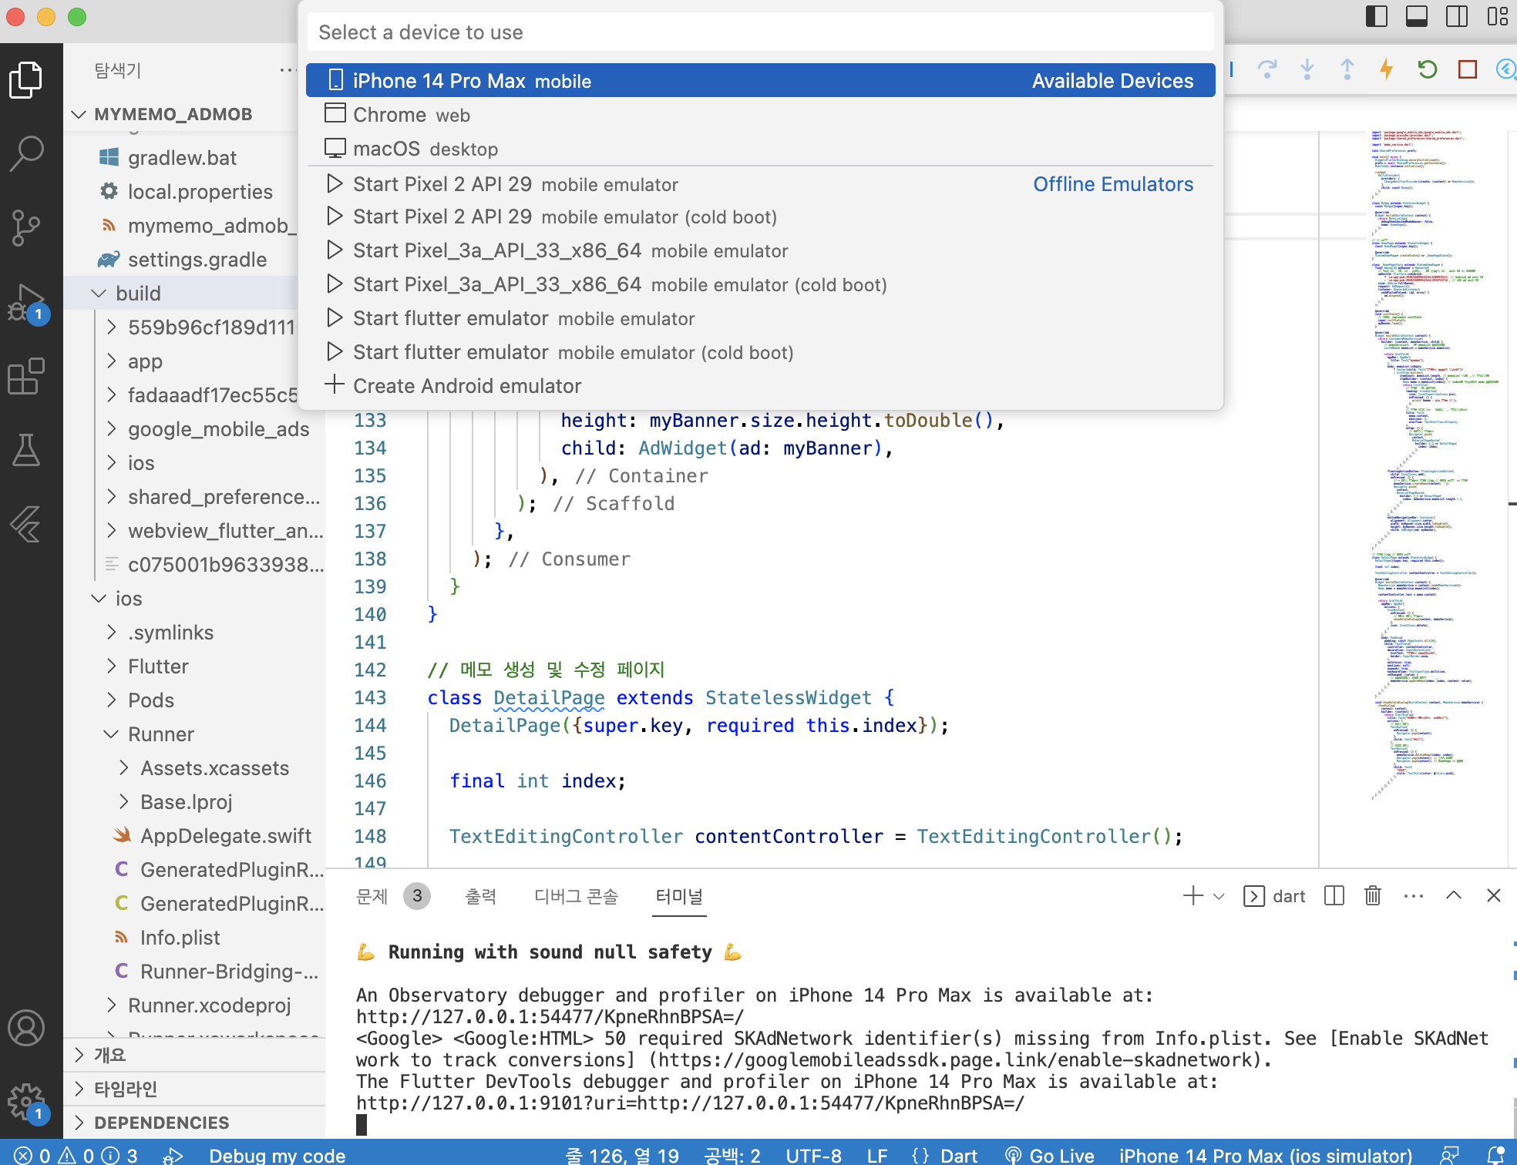Open the Run and Debug view
Screen dimensions: 1517x1165
coord(26,302)
